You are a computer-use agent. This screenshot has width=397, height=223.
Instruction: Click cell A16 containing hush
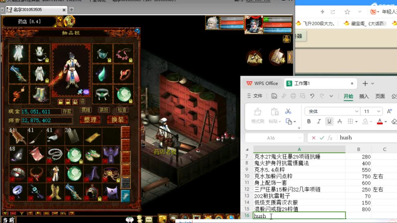tap(299, 216)
